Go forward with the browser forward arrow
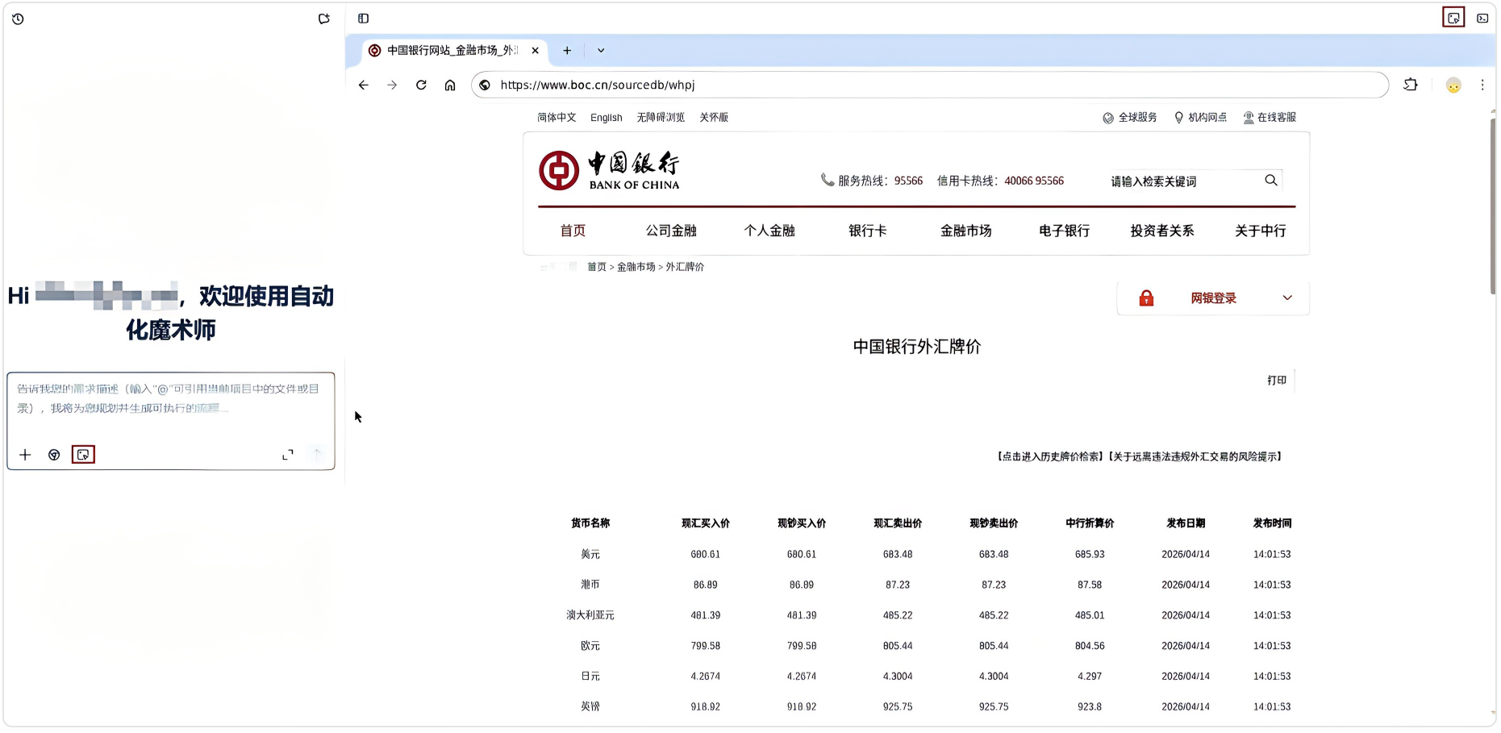This screenshot has height=733, width=1501. click(392, 85)
